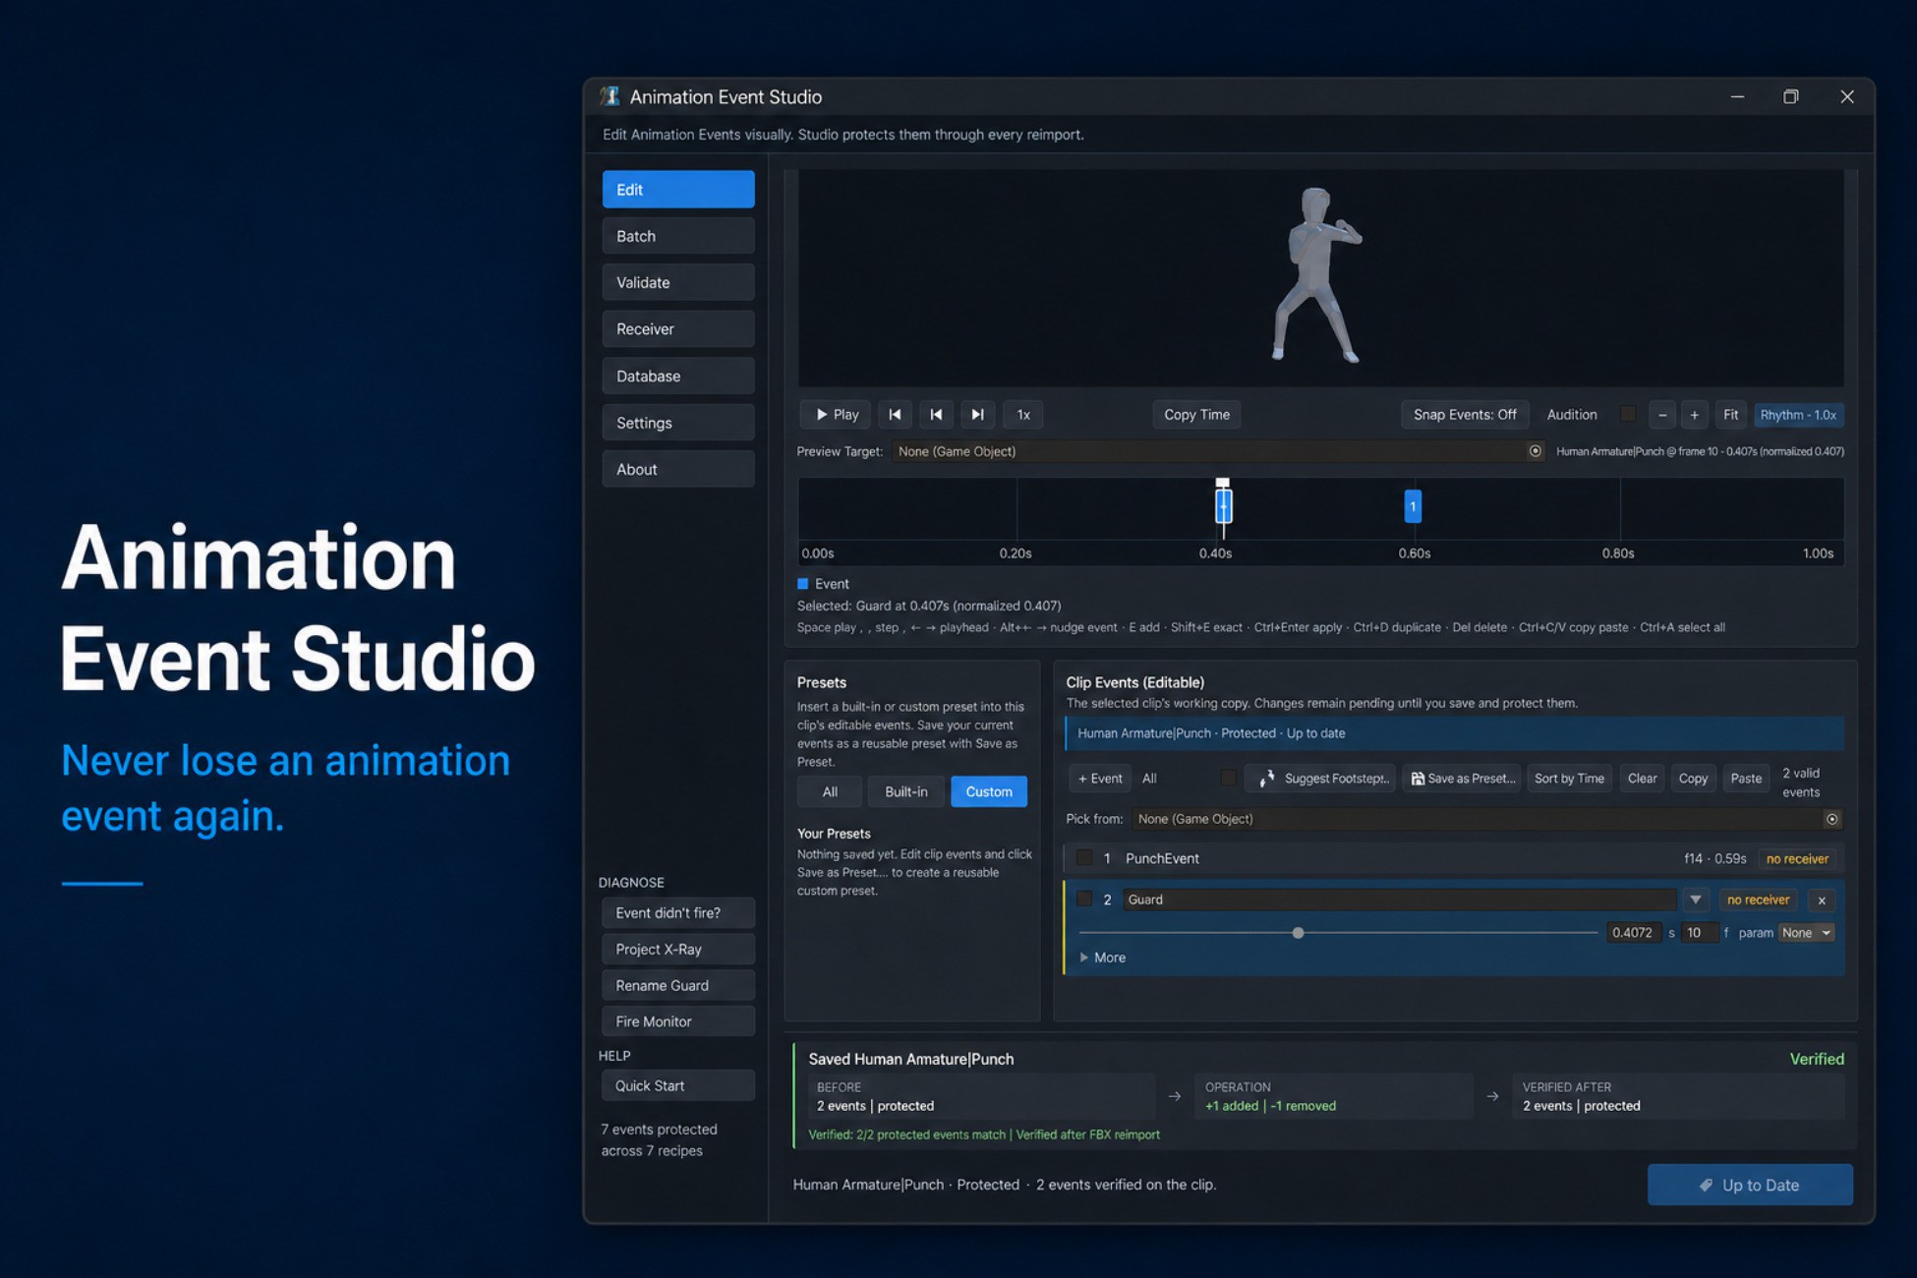Open the Receiver tab
This screenshot has width=1917, height=1278.
coord(678,329)
